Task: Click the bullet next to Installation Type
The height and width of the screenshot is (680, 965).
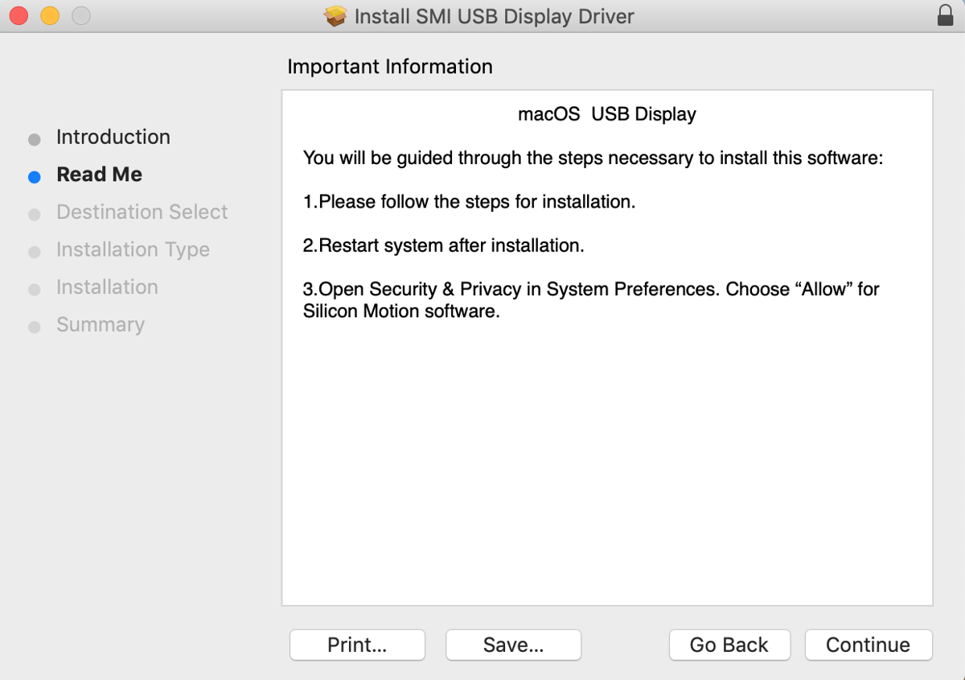Action: [34, 251]
